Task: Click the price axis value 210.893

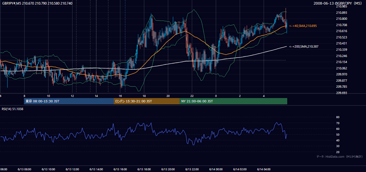Action: click(341, 13)
